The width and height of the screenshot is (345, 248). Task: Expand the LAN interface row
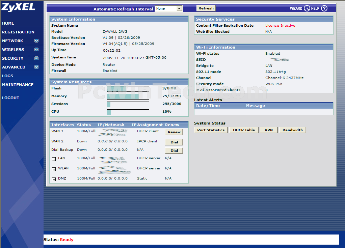(54, 159)
